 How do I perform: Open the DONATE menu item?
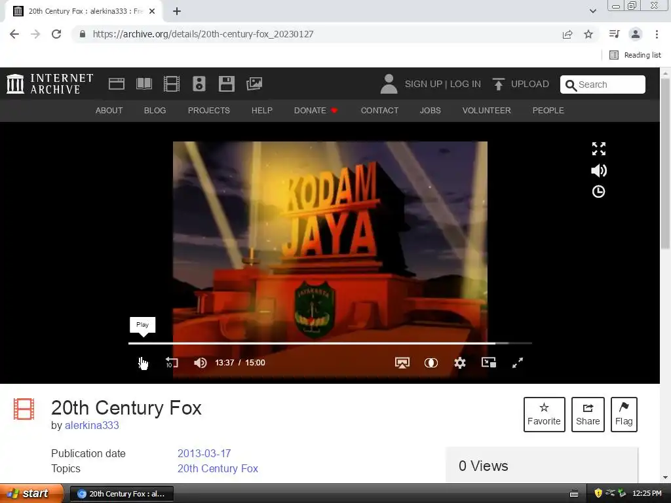pos(316,110)
